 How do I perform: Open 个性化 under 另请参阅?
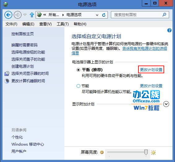(17, 137)
